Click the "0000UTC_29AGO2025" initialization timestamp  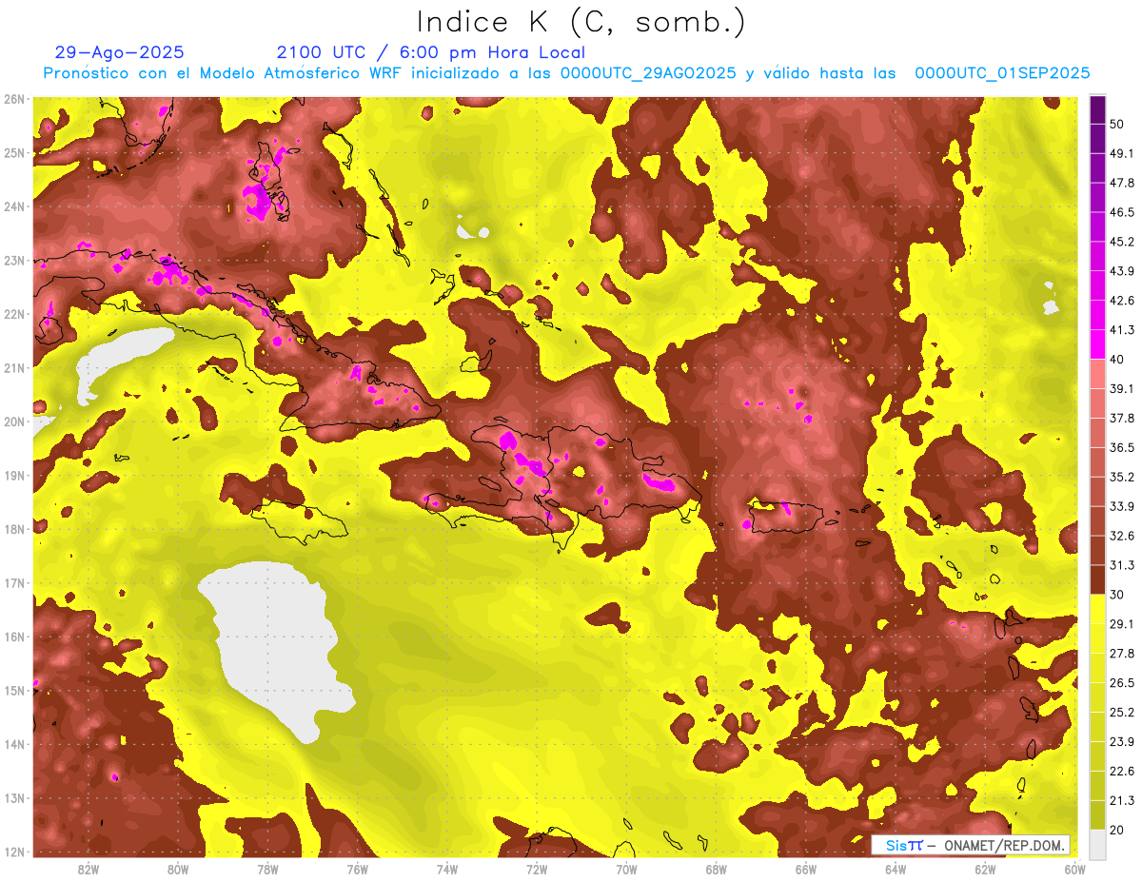648,73
